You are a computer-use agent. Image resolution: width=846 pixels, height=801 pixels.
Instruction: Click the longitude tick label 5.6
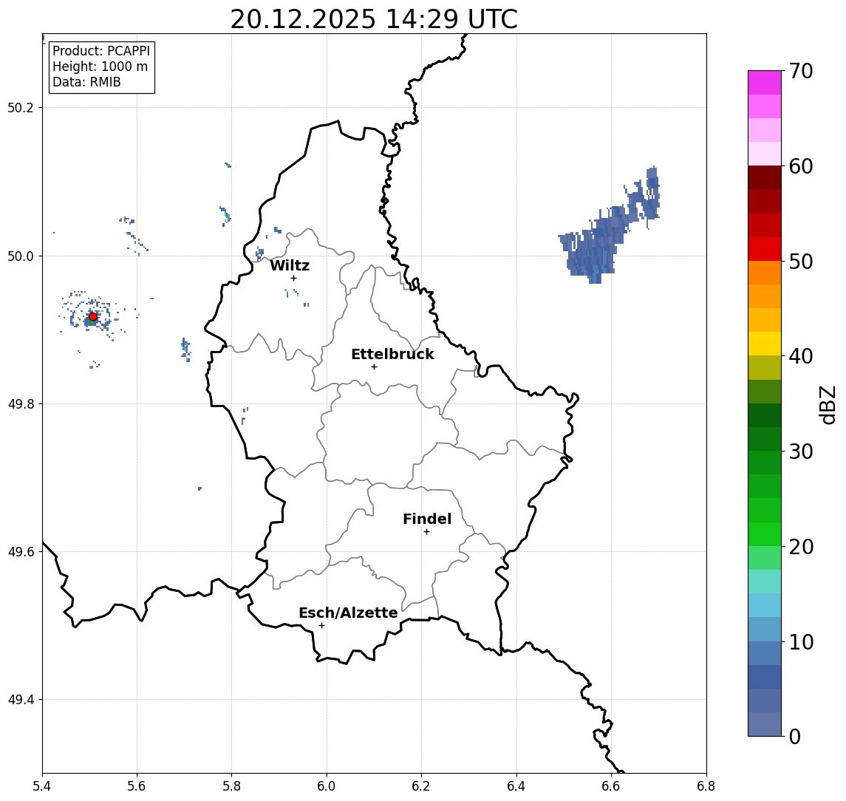pos(137,786)
